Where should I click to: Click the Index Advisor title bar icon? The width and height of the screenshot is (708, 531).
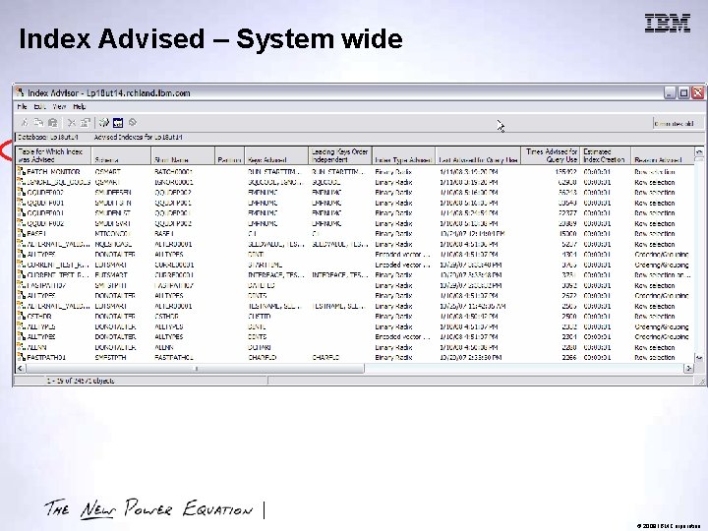20,92
